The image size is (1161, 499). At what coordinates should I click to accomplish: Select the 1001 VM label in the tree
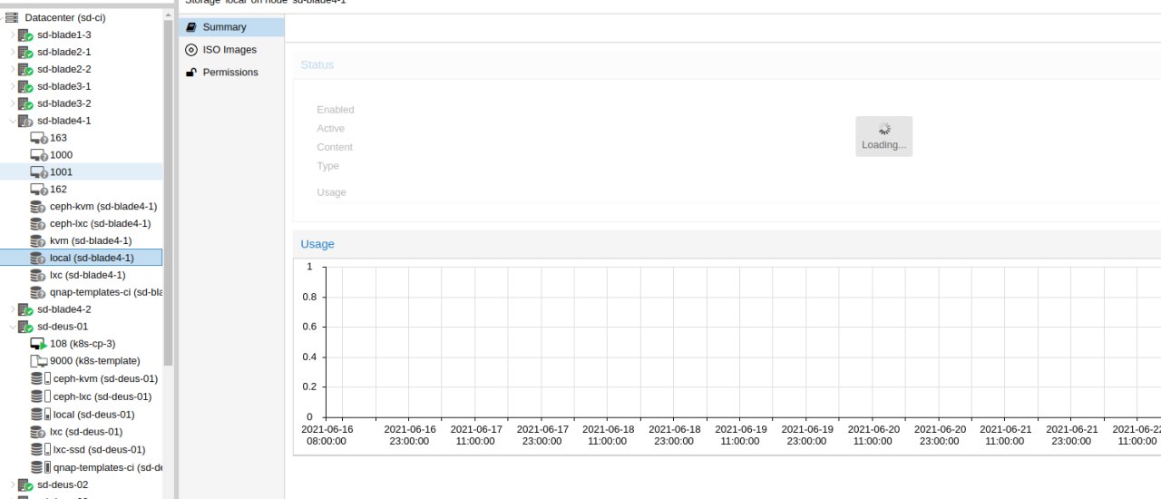pyautogui.click(x=61, y=172)
